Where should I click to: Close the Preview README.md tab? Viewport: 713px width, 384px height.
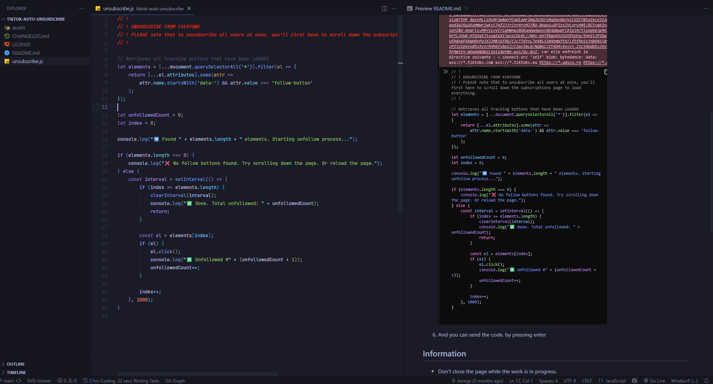(x=466, y=8)
